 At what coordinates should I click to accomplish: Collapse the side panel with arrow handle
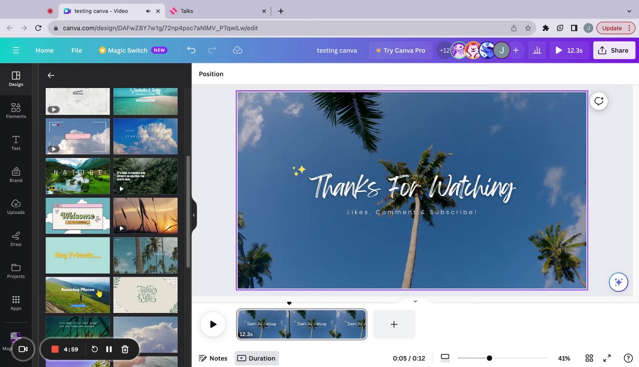(x=194, y=215)
